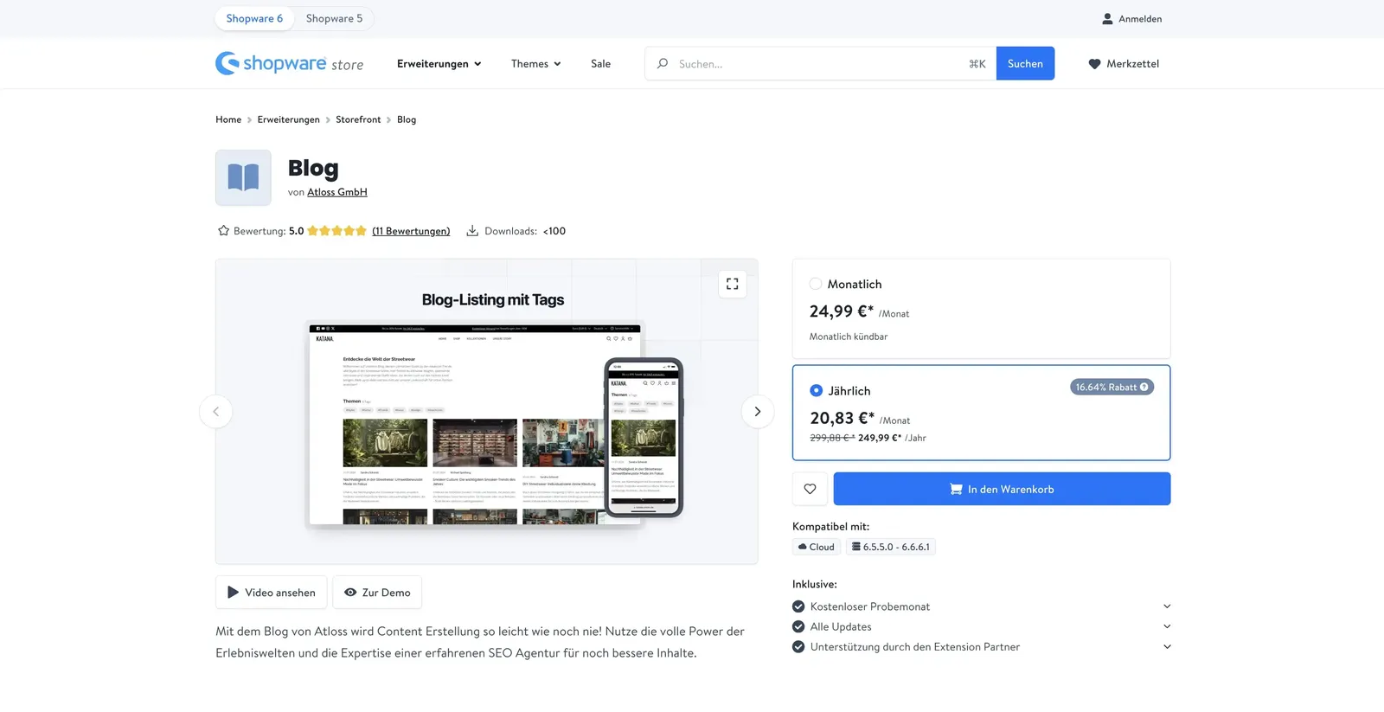Expand Kostenloser Probemonat details
1384x712 pixels.
1167,606
